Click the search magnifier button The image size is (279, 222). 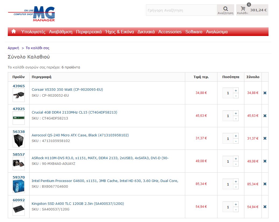click(x=226, y=10)
